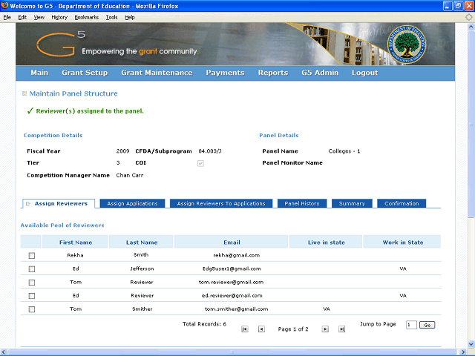Click the Firefox throbber icon
475x356 pixels.
pos(468,16)
